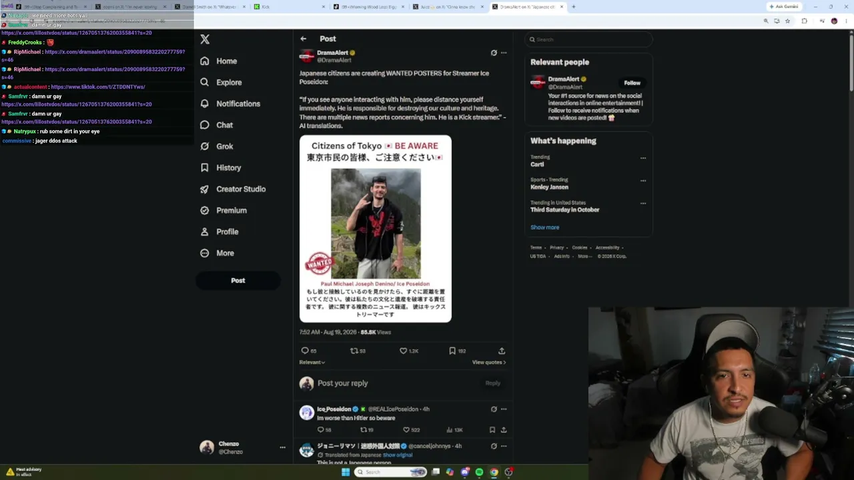Image resolution: width=854 pixels, height=480 pixels.
Task: Open the Terms footer link
Action: point(536,247)
